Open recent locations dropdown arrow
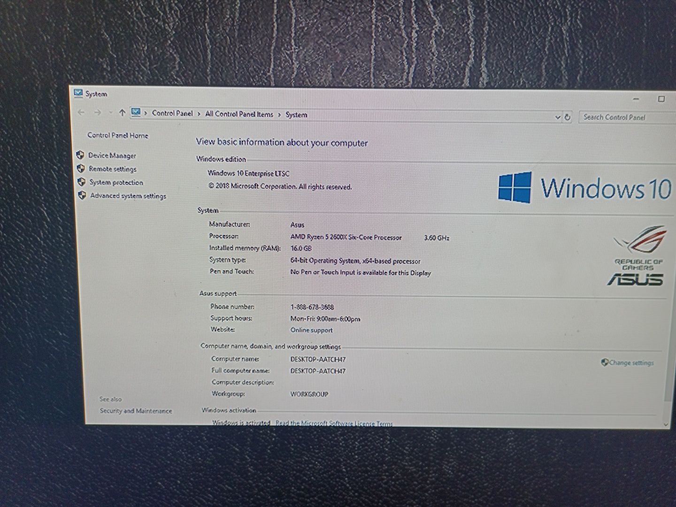The width and height of the screenshot is (676, 507). [x=111, y=113]
